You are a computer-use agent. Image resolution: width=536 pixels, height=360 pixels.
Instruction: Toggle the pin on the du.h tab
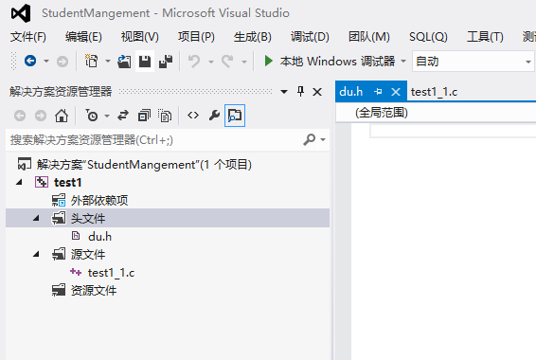378,92
